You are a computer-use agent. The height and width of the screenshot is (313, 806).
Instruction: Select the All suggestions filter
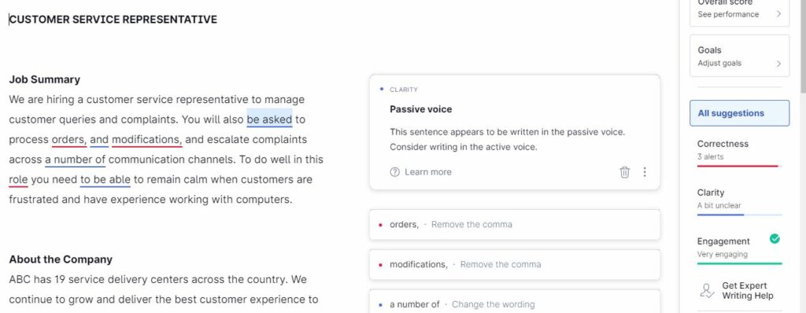[739, 113]
